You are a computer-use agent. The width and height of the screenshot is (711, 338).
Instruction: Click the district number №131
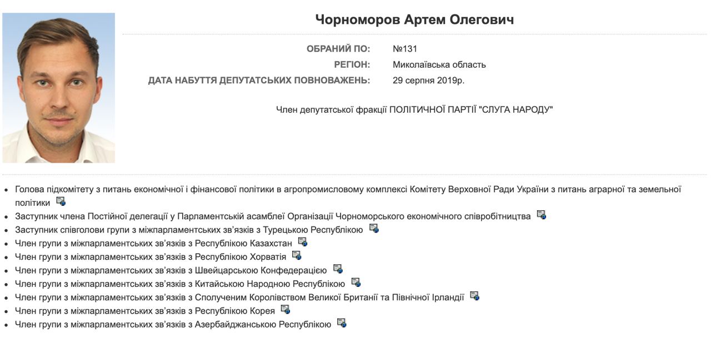point(404,49)
